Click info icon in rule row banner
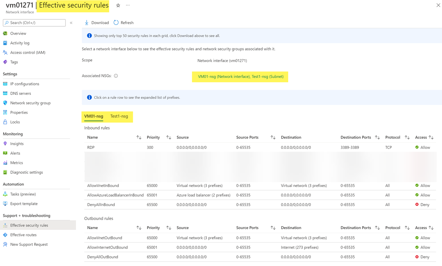 click(x=89, y=97)
